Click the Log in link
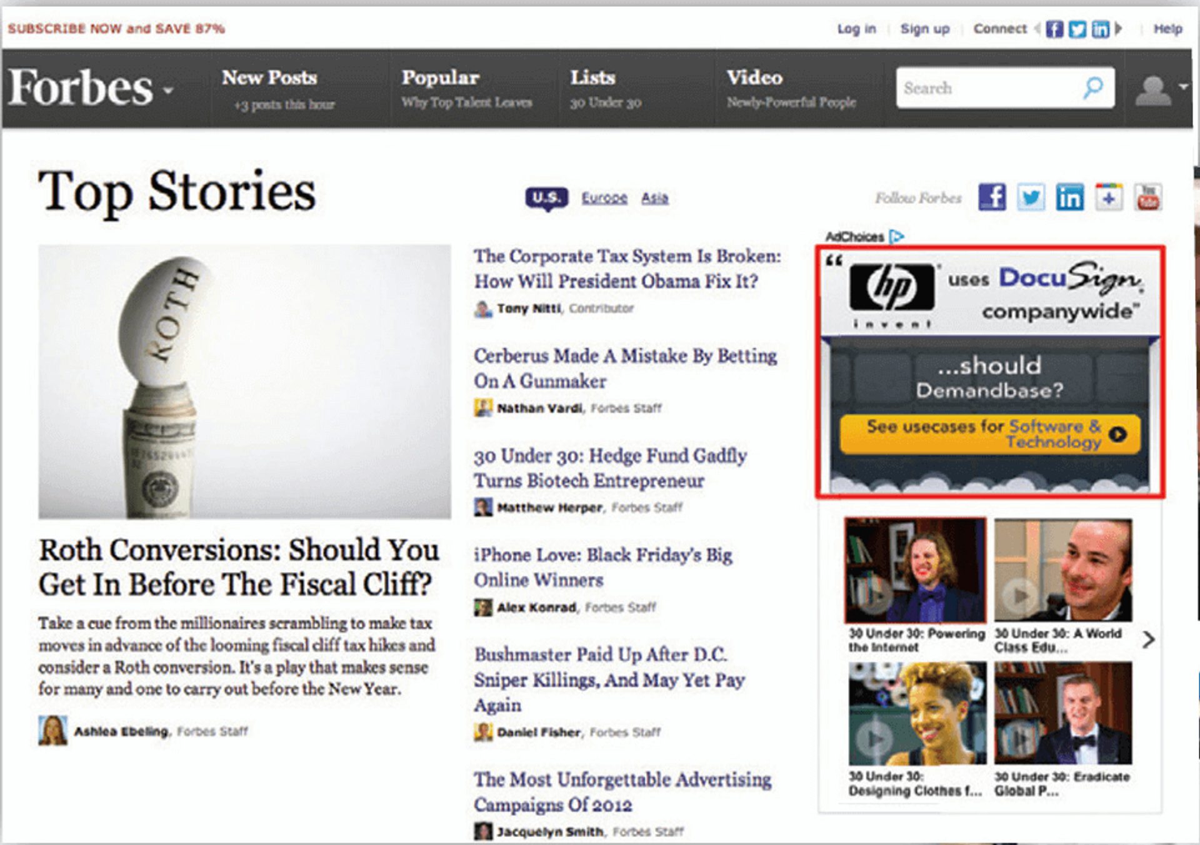The width and height of the screenshot is (1200, 845). pyautogui.click(x=856, y=29)
